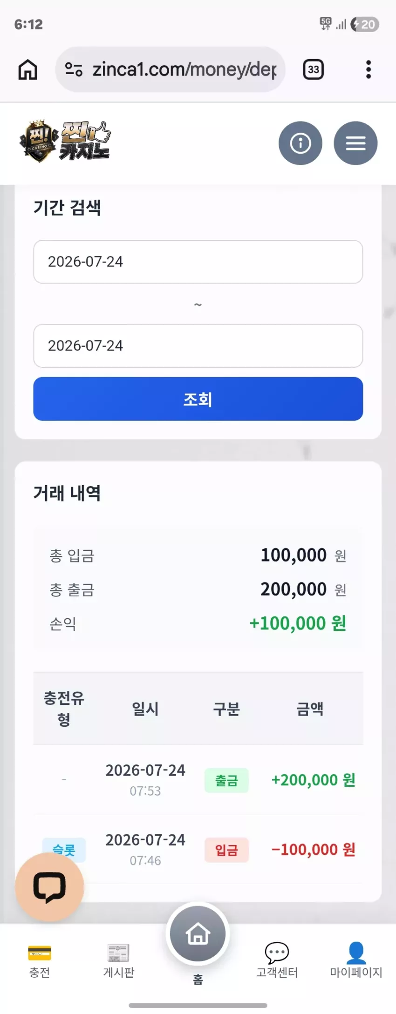The width and height of the screenshot is (396, 1014).
Task: Open the tab switcher showing 33 tabs
Action: coord(314,70)
